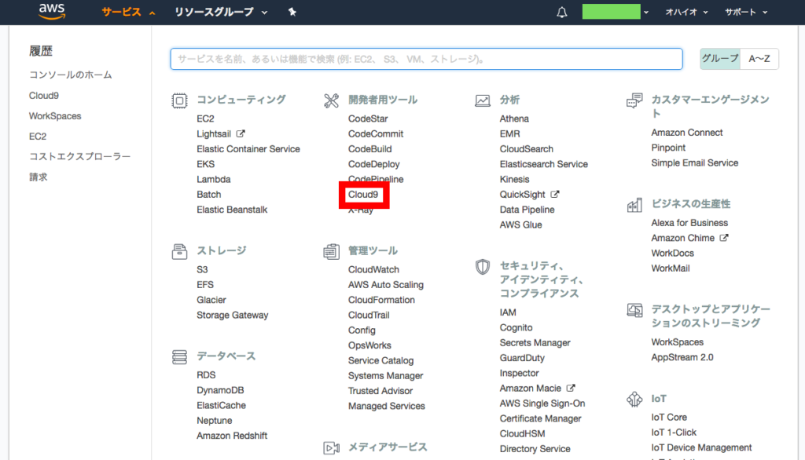Open the サポート dropdown
This screenshot has width=805, height=460.
(x=746, y=12)
